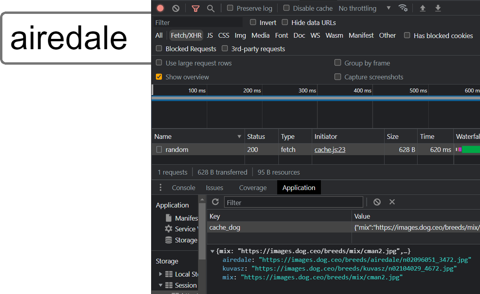Filter by Img type
This screenshot has height=294, width=480.
click(x=240, y=35)
